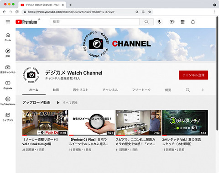Click the site lock icon
The height and width of the screenshot is (173, 219).
(x=25, y=12)
